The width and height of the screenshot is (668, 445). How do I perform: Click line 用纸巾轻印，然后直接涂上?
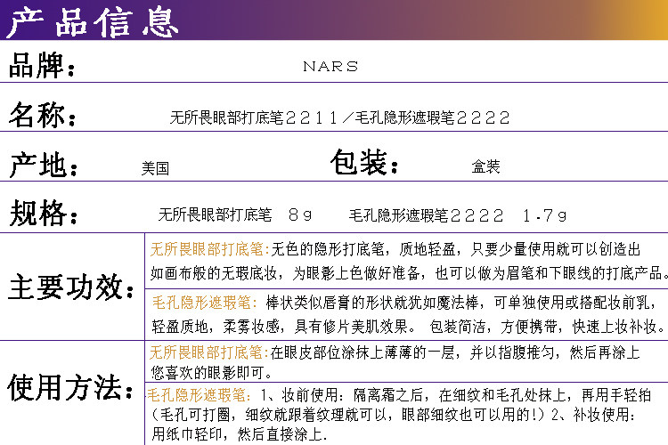point(239,434)
